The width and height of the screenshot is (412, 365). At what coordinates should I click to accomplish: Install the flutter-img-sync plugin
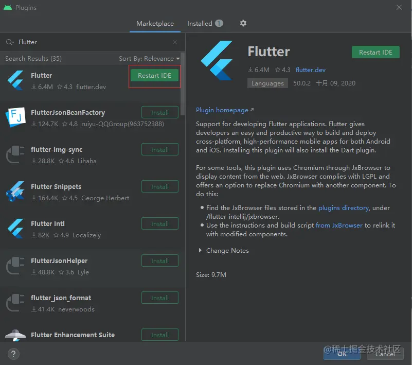click(160, 150)
